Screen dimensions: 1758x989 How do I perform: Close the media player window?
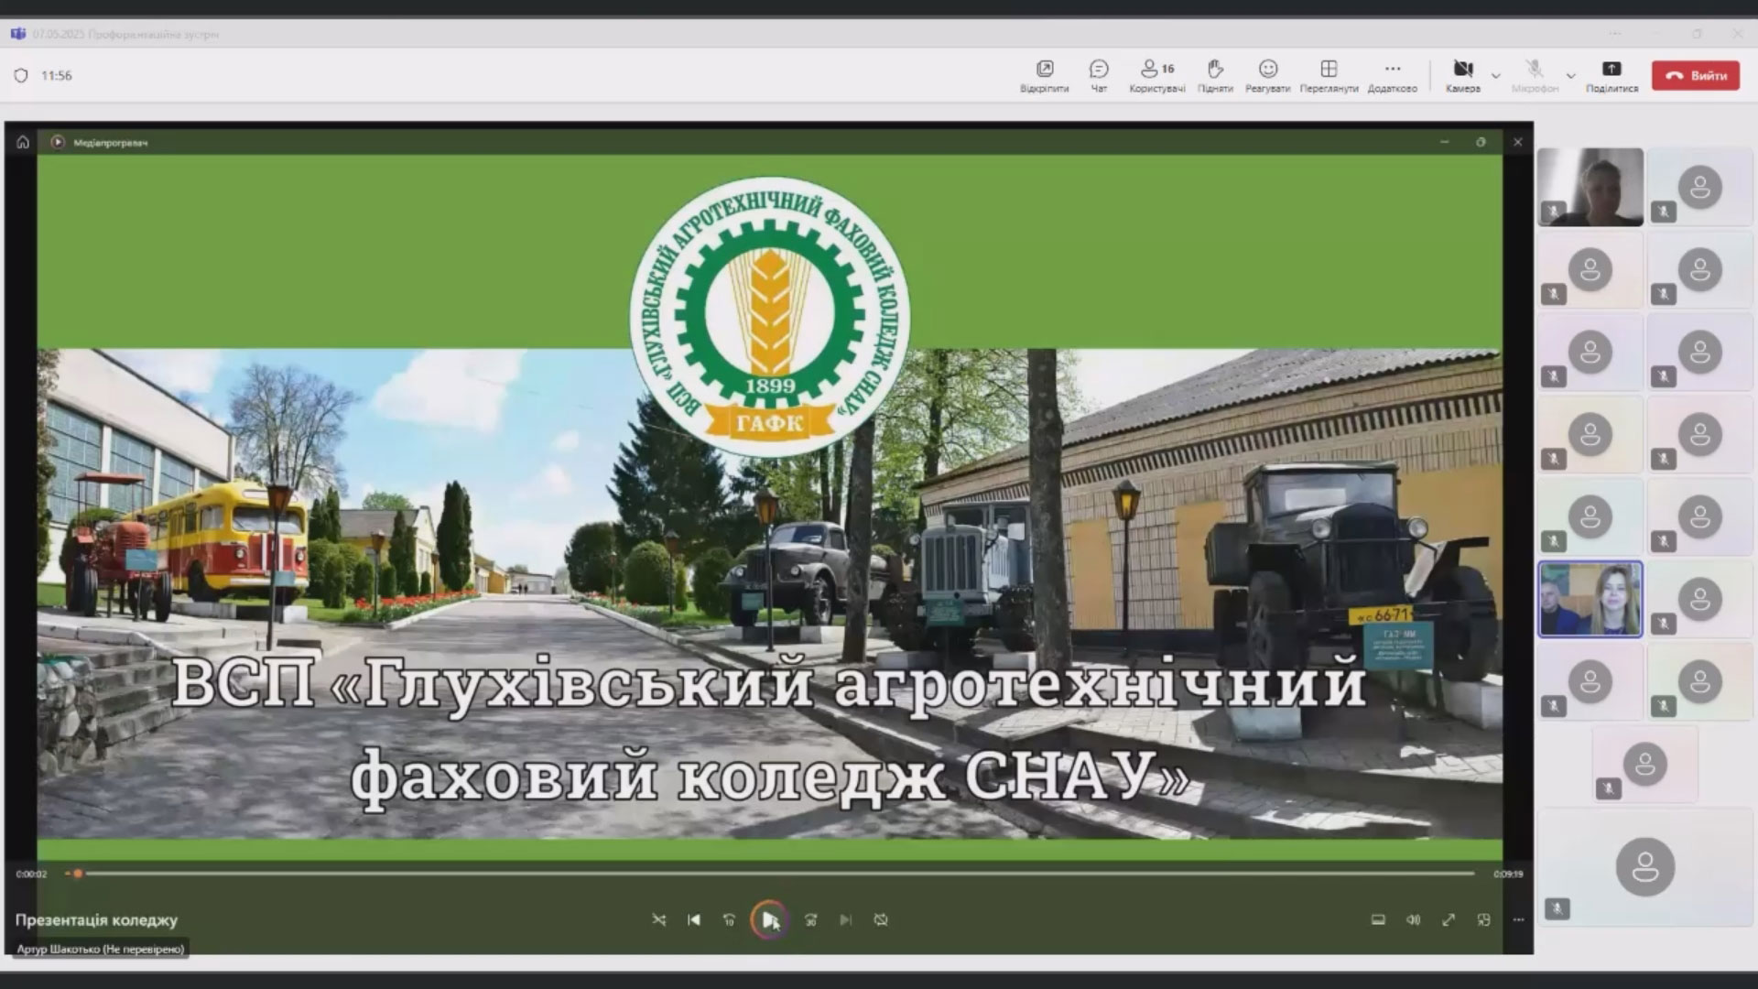[x=1517, y=142]
